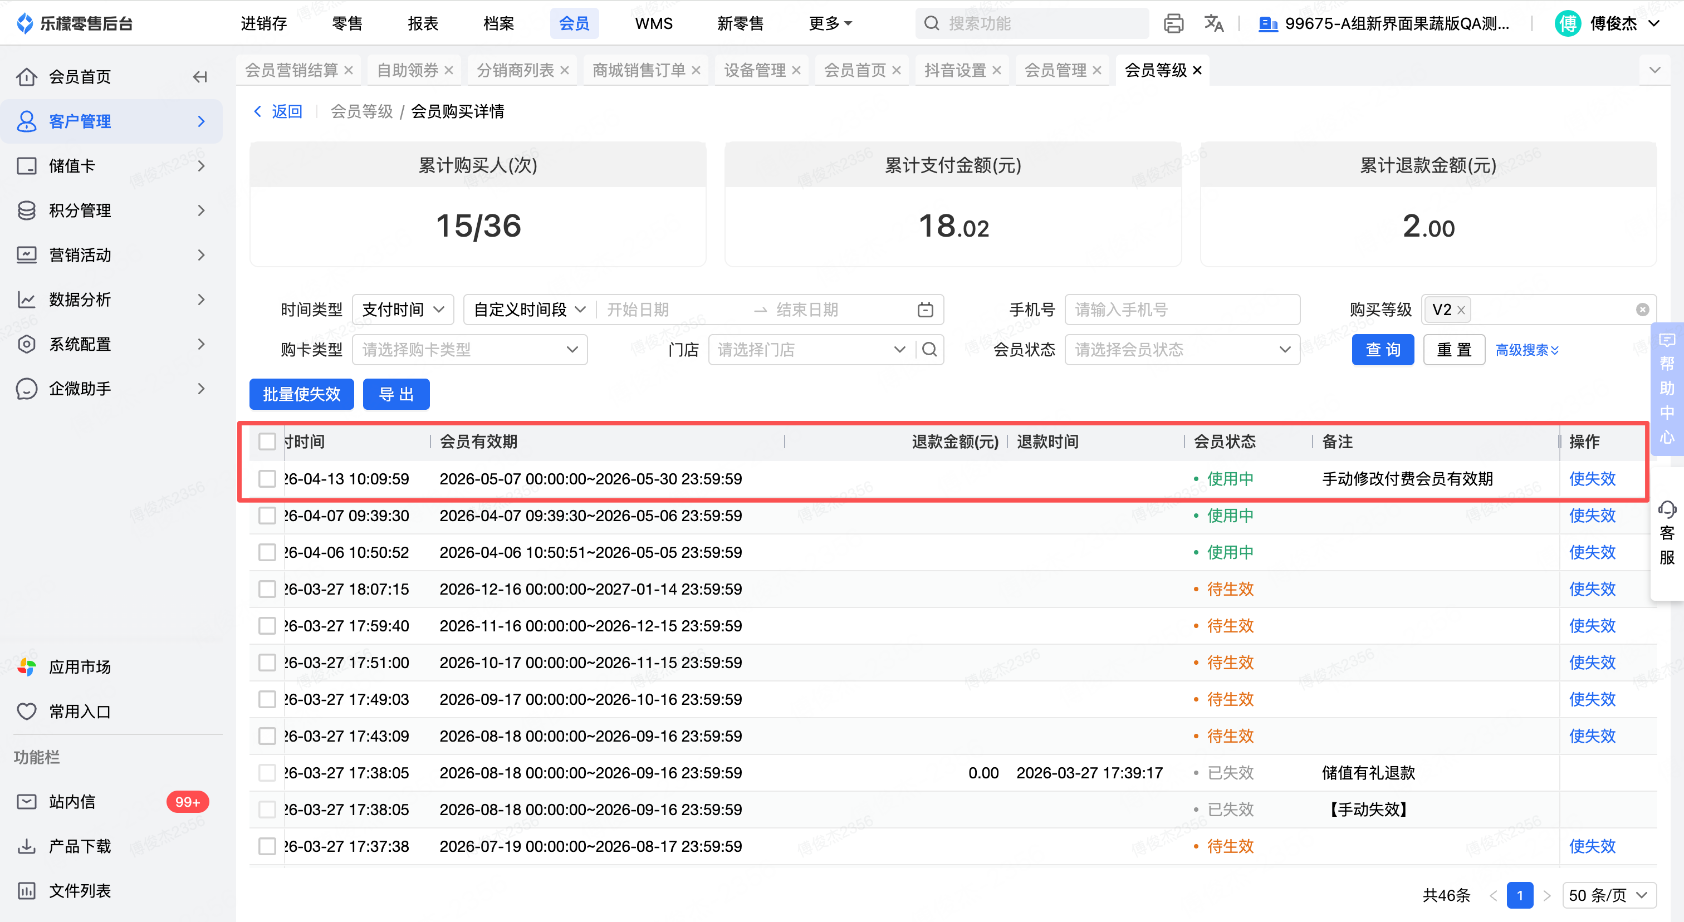
Task: Click the 请输入手机号 input field
Action: [1181, 310]
